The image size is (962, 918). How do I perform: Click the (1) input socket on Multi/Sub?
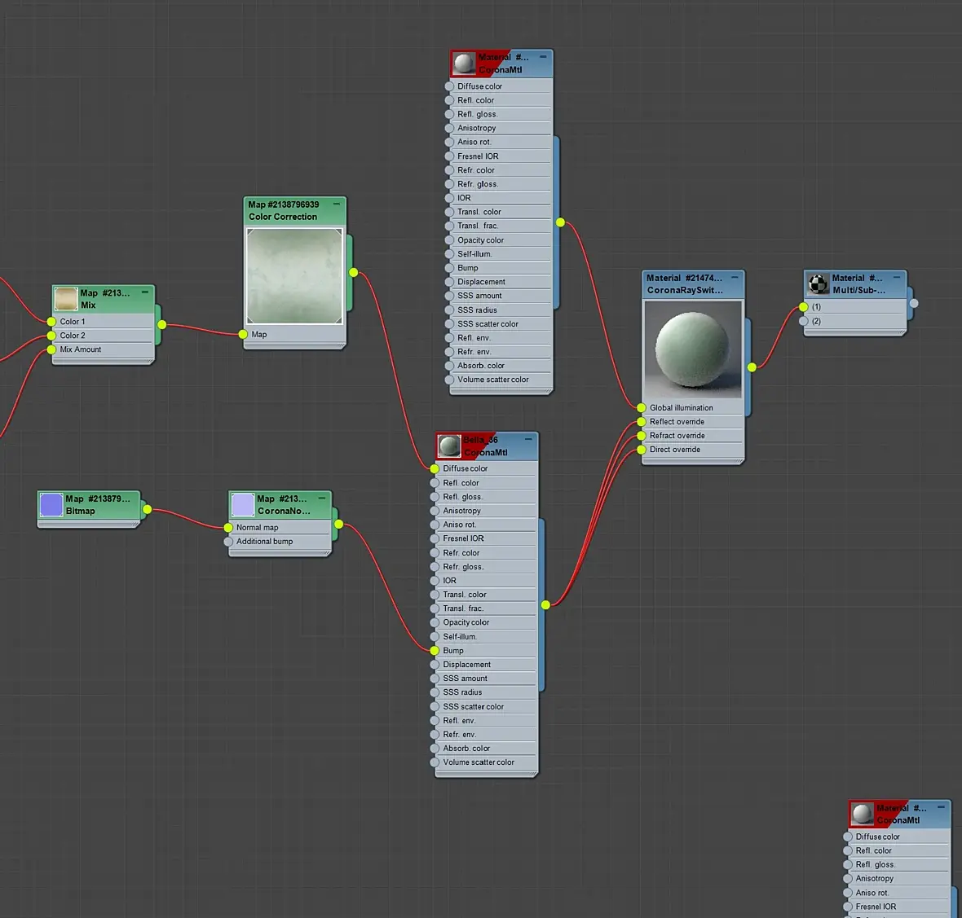804,307
